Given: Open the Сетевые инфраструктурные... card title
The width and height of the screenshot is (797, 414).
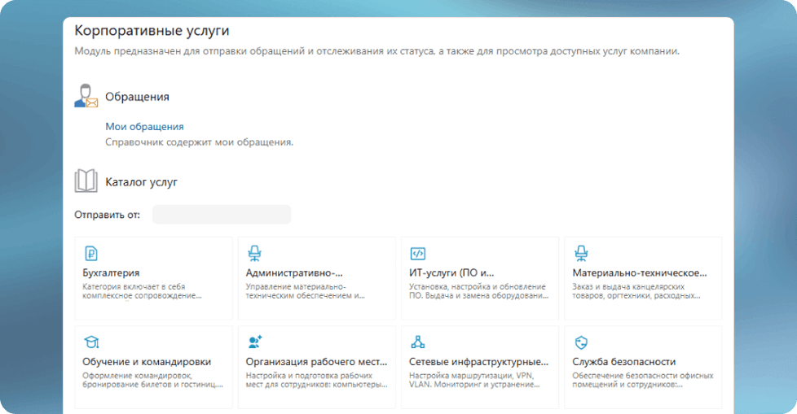Looking at the screenshot, I should pos(478,362).
